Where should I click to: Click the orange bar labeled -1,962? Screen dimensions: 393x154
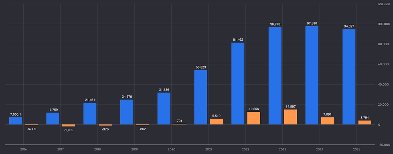pyautogui.click(x=69, y=125)
